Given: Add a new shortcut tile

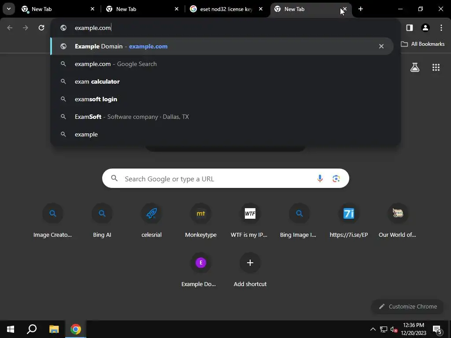Looking at the screenshot, I should tap(250, 270).
